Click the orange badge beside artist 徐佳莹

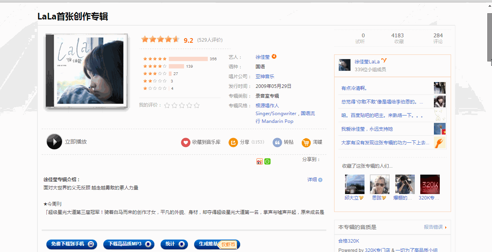tap(274, 56)
